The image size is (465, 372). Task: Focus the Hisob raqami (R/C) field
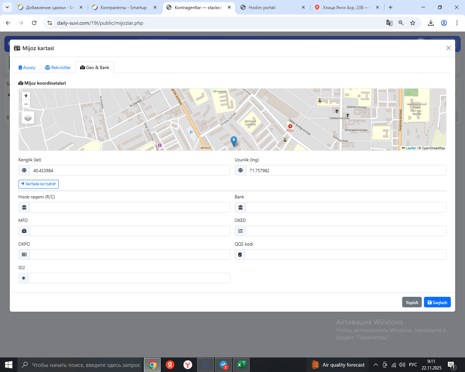[x=130, y=207]
